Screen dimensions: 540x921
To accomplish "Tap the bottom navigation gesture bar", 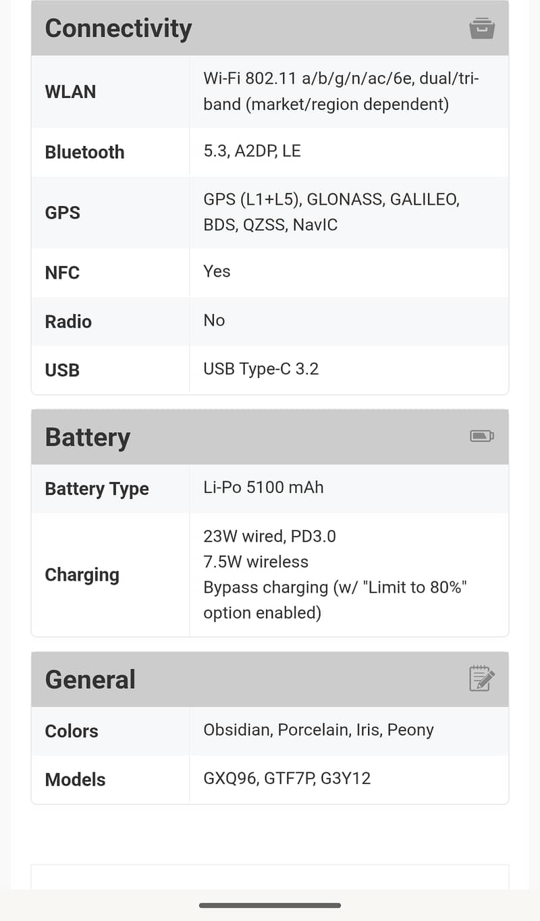I will pos(270,905).
